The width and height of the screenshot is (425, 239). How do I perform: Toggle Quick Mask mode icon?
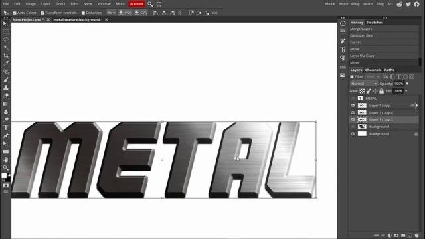coord(6,186)
